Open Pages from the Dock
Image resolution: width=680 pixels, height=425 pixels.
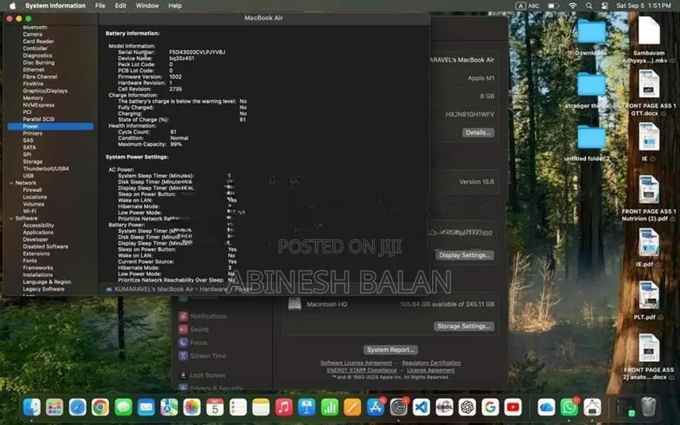click(x=352, y=407)
